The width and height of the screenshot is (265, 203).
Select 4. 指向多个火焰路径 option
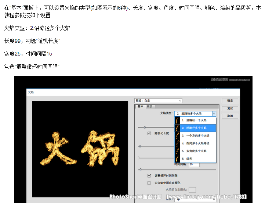pos(196,143)
